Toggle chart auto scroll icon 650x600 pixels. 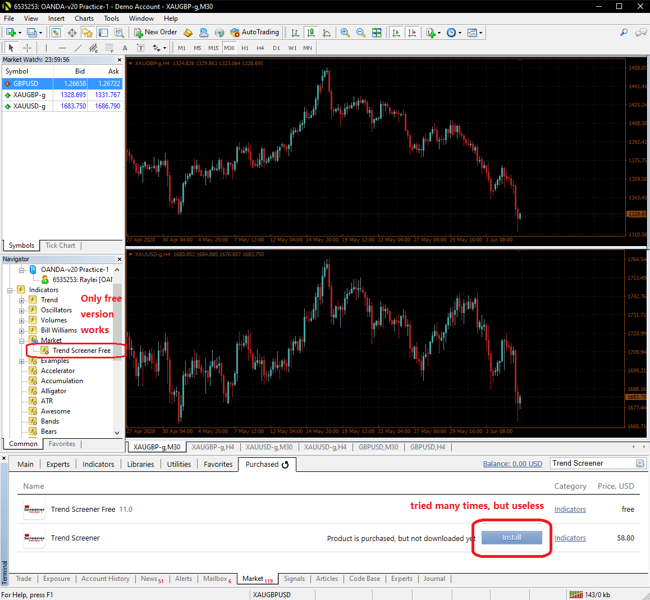click(x=396, y=33)
